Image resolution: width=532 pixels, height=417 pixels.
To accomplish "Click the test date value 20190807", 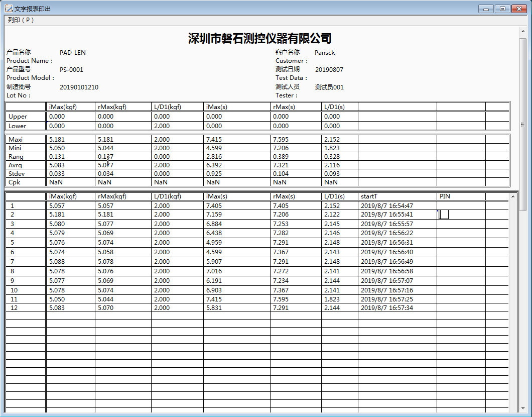I will [x=329, y=70].
